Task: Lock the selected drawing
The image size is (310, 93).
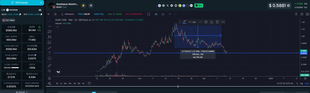Action: tap(212, 22)
